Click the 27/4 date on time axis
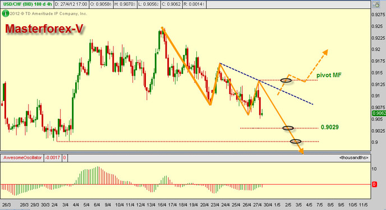 (x=258, y=205)
